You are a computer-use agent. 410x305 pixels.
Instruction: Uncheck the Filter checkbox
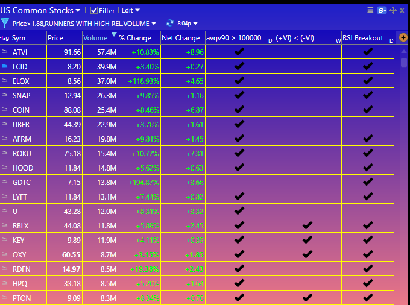click(94, 10)
